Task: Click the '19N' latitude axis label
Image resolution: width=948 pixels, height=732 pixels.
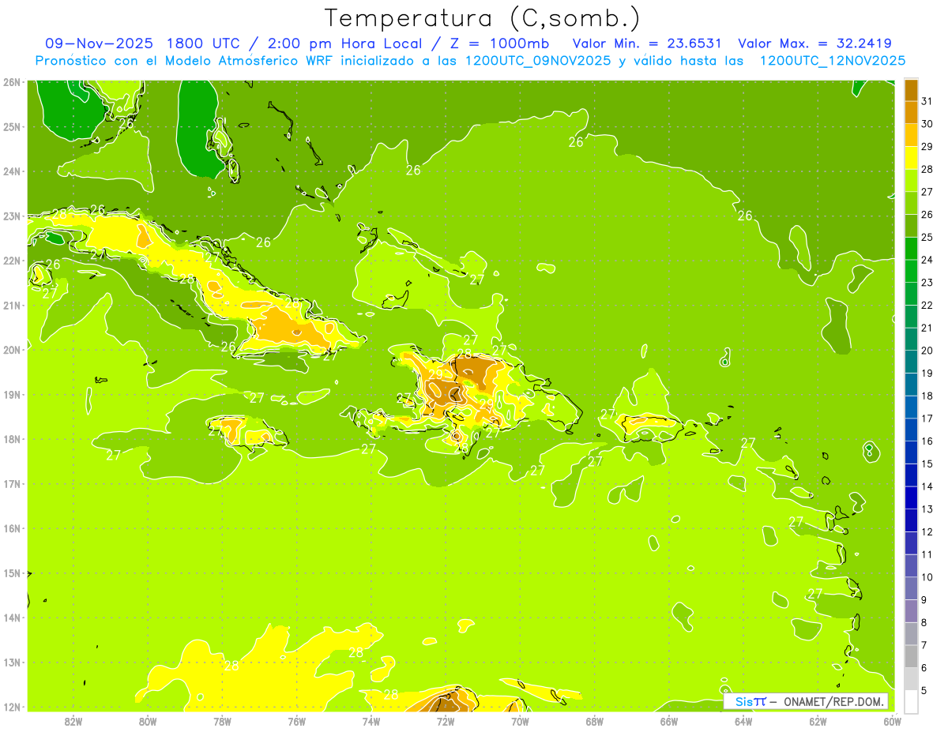Action: (11, 395)
